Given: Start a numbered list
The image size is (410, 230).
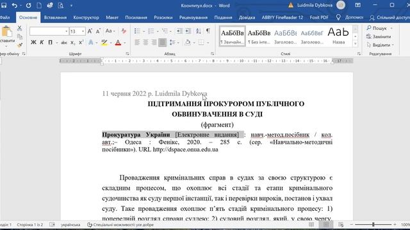Looking at the screenshot, I should pyautogui.click(x=151, y=31).
